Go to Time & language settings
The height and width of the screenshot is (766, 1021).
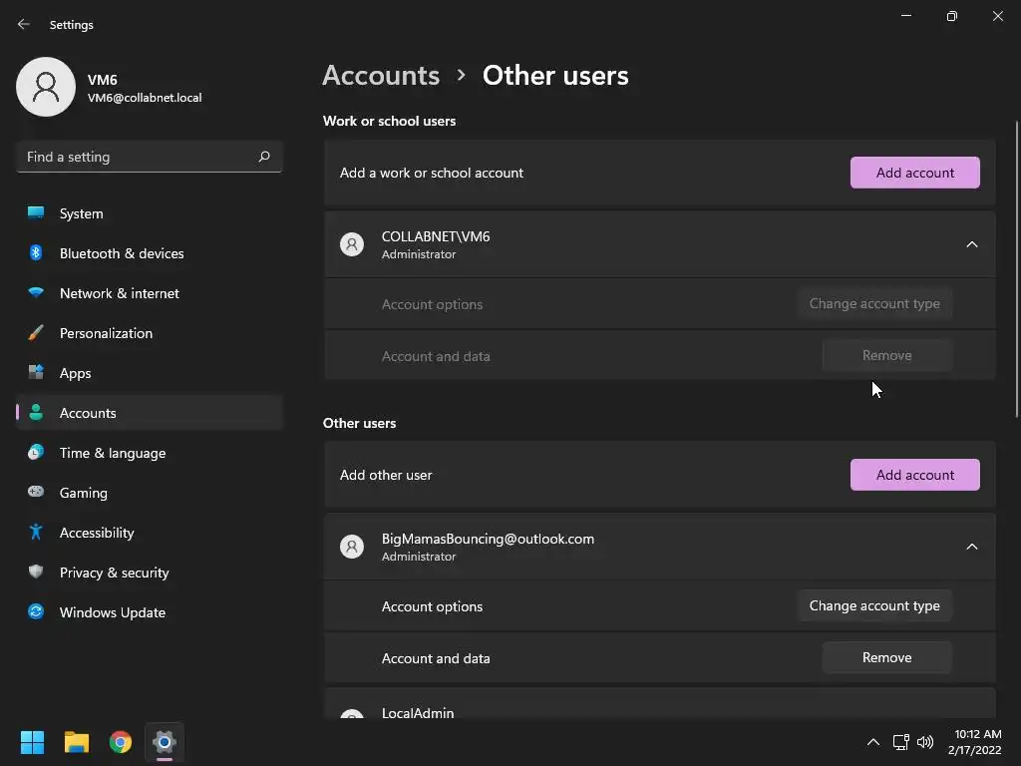click(112, 453)
